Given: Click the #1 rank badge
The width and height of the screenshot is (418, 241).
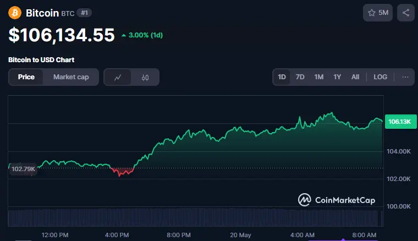Looking at the screenshot, I should [x=84, y=13].
